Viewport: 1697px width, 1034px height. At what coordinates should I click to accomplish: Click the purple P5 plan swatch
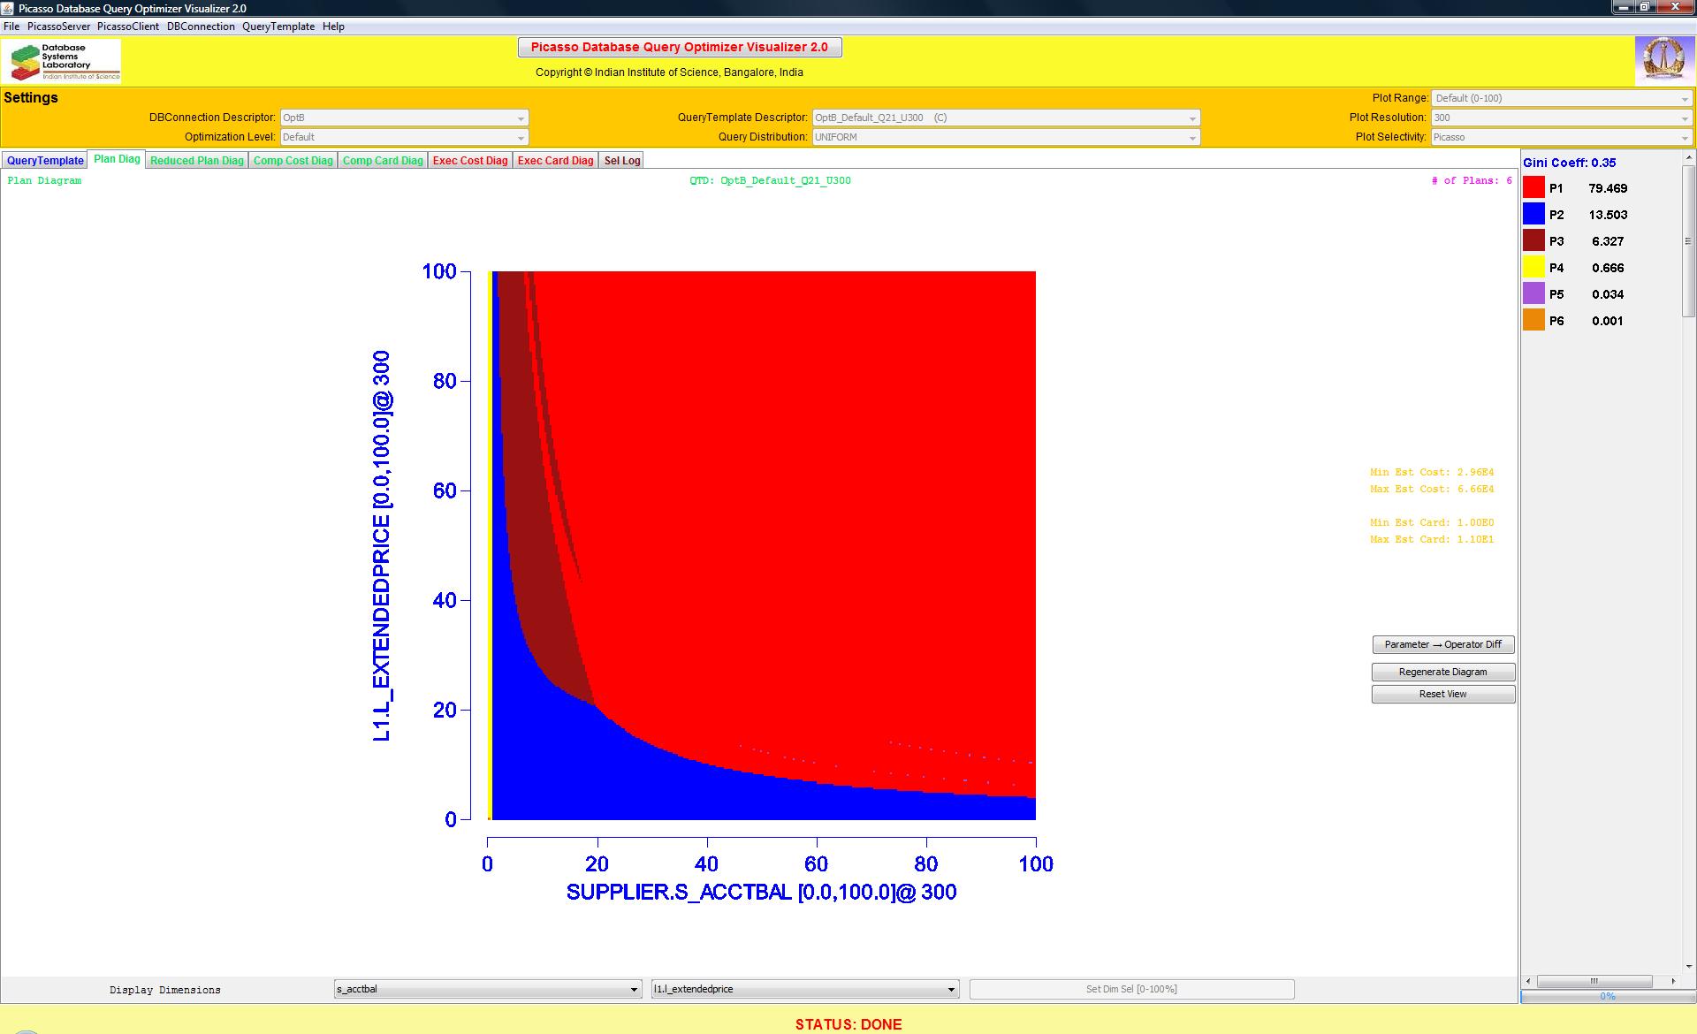coord(1533,294)
